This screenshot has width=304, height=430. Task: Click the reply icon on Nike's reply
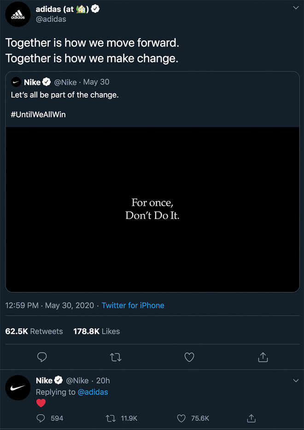(x=41, y=418)
